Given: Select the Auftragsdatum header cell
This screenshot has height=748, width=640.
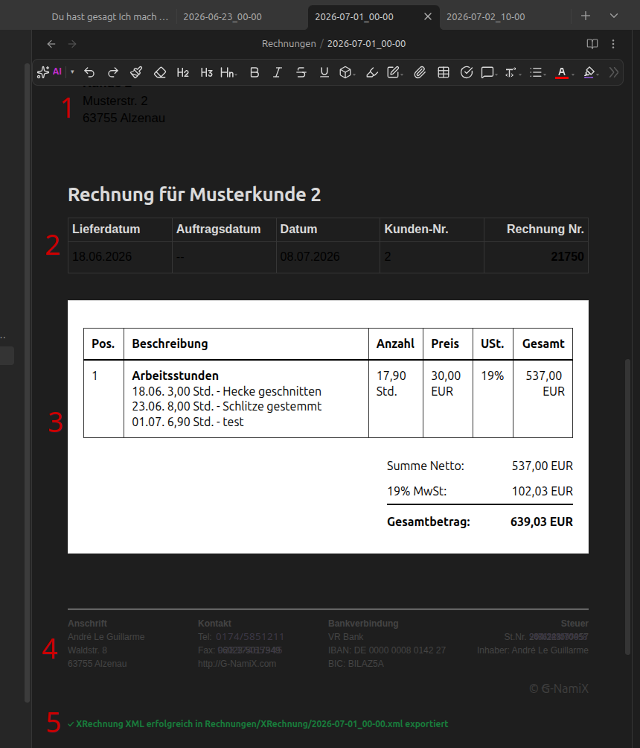Looking at the screenshot, I should point(224,229).
